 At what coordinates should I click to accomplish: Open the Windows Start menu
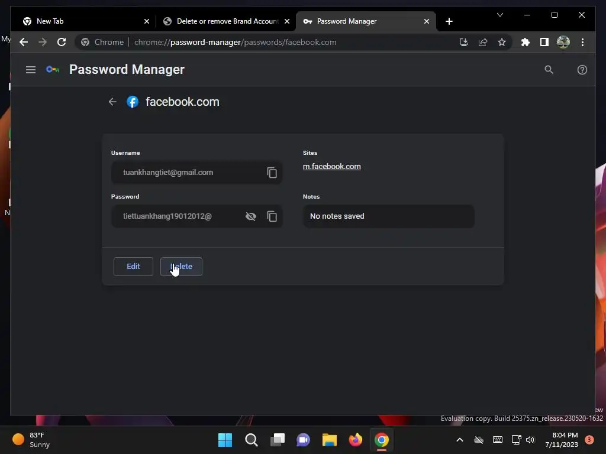tap(225, 440)
